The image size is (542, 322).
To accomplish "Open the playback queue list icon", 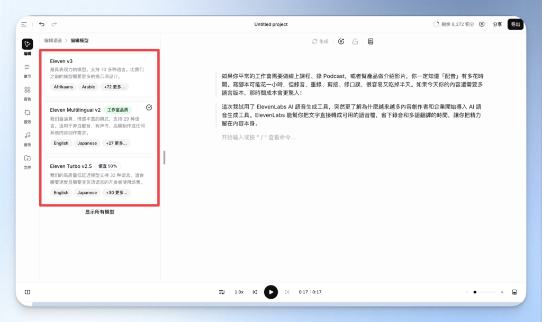I will pos(222,292).
